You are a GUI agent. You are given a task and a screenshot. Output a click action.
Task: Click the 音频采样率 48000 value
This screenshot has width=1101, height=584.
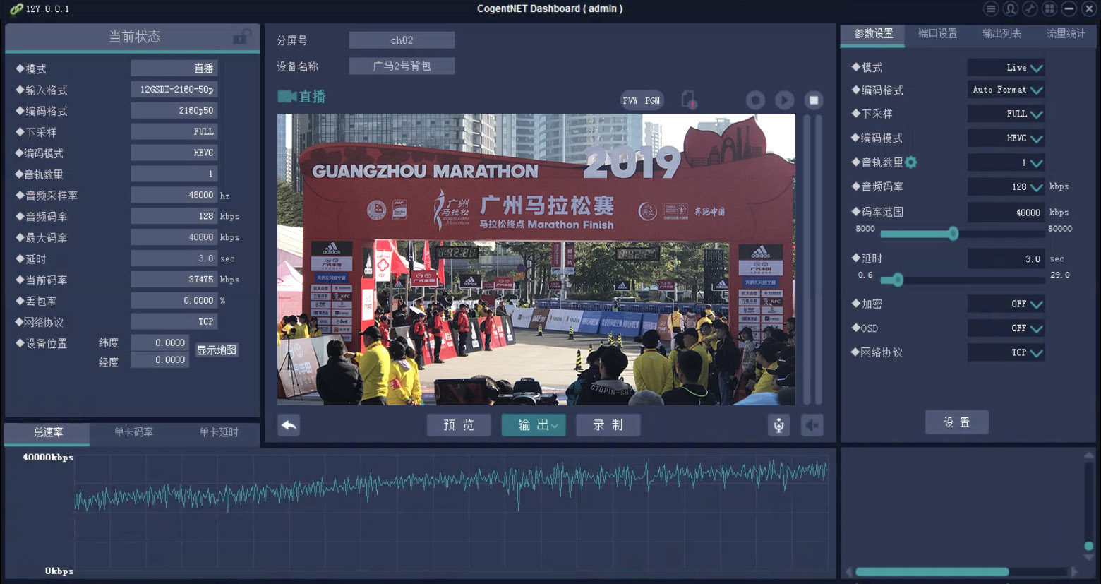pyautogui.click(x=174, y=196)
